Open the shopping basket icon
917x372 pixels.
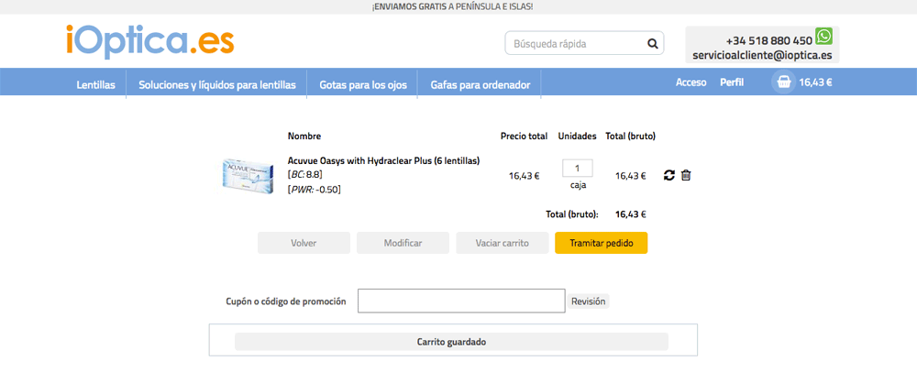pyautogui.click(x=784, y=82)
